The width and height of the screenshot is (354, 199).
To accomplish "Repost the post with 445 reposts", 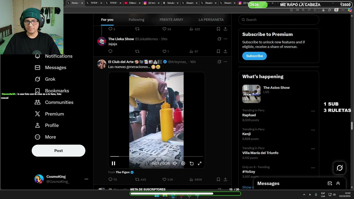I will 140,179.
